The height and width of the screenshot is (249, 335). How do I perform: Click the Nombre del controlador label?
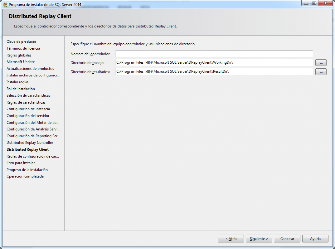pos(90,54)
